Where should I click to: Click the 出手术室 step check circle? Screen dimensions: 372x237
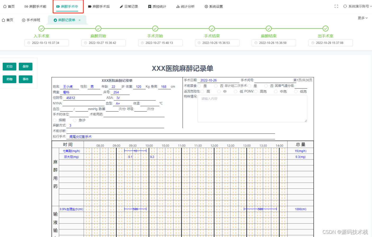pyautogui.click(x=326, y=28)
